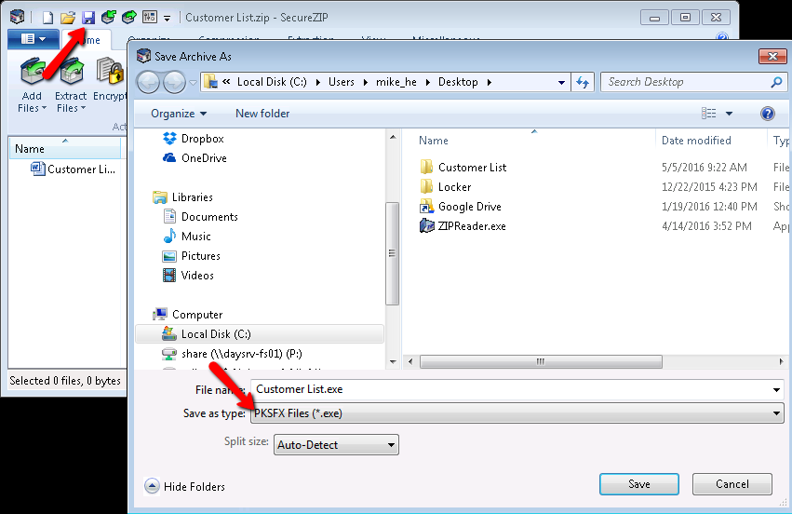
Task: Collapse the dialog with Hide Folders
Action: coord(185,486)
